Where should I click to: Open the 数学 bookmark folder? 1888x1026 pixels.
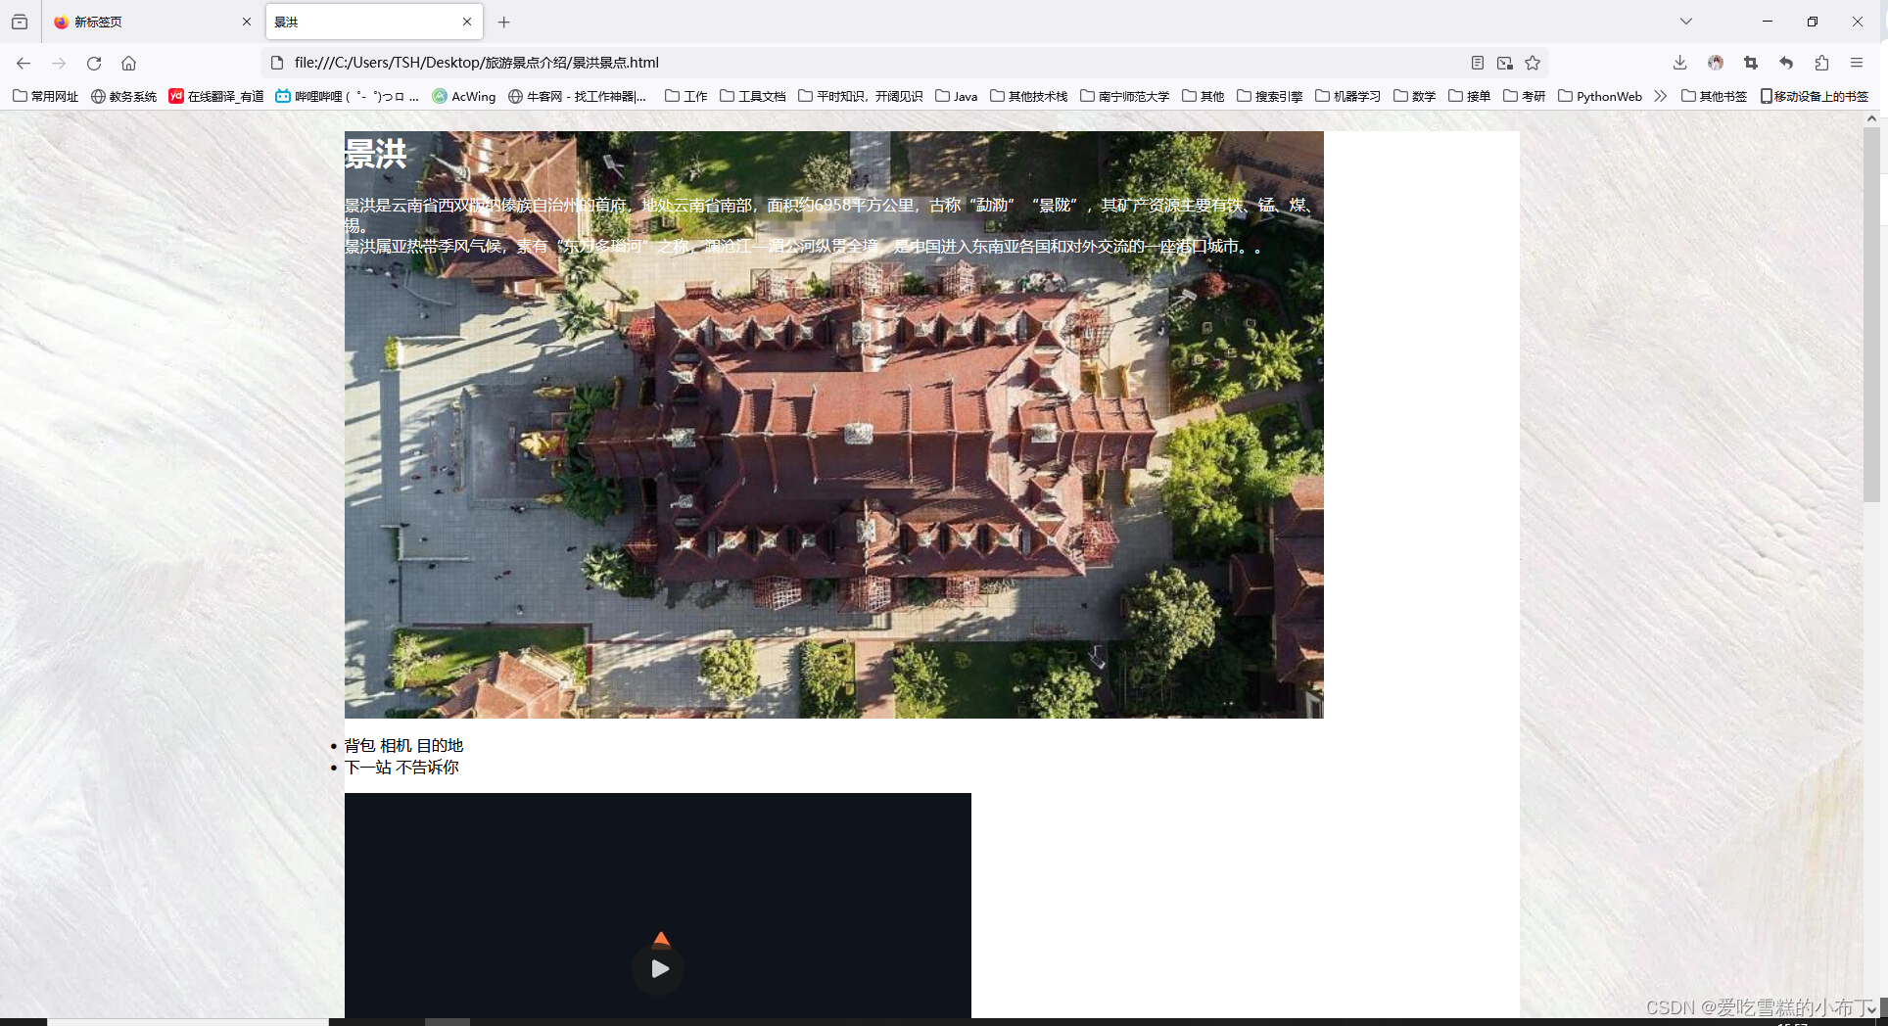point(1414,96)
